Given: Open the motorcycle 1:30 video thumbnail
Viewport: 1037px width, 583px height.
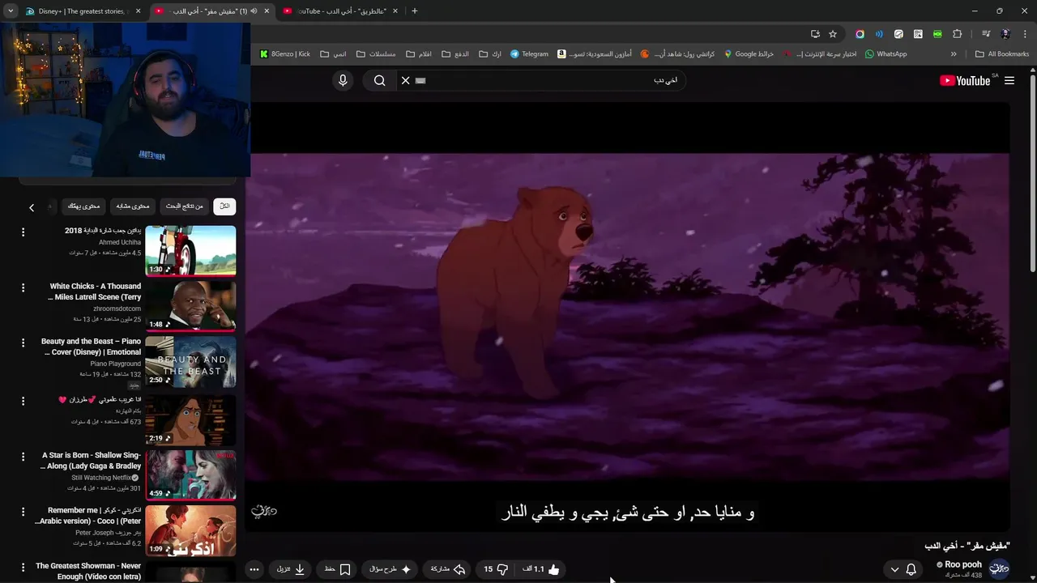Looking at the screenshot, I should pyautogui.click(x=190, y=251).
